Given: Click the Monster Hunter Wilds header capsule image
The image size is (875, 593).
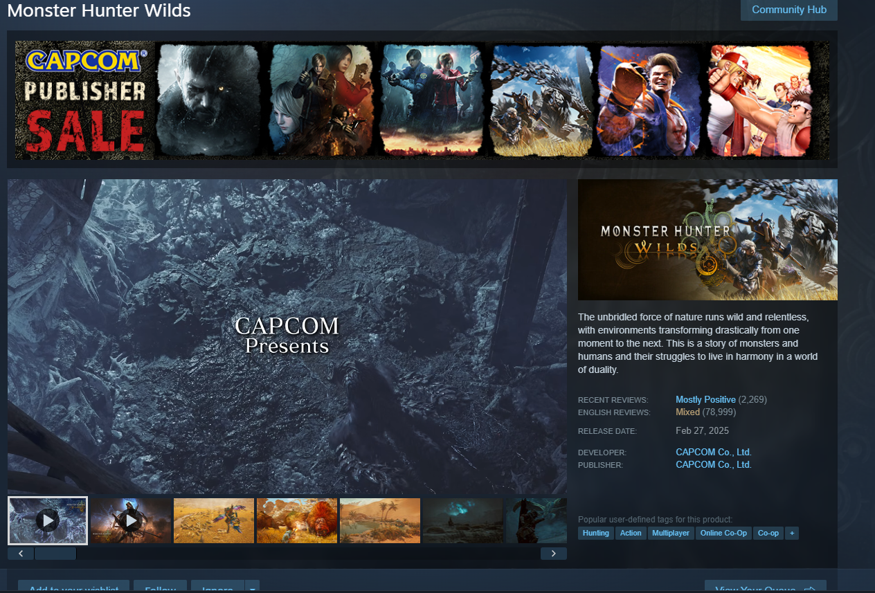Looking at the screenshot, I should (707, 239).
